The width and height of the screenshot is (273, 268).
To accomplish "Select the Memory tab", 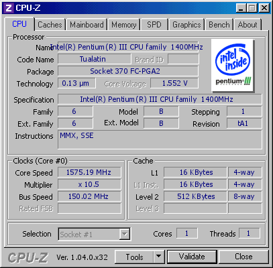I will pyautogui.click(x=124, y=25).
